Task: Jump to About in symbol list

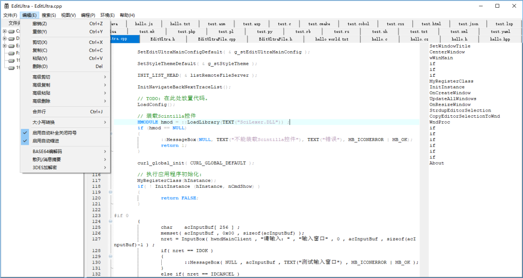Action: pos(437,163)
